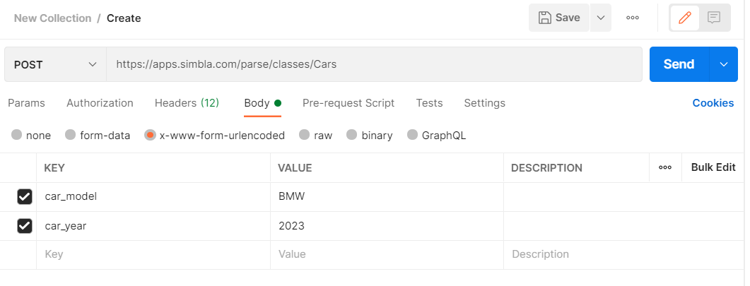
Task: Click the table column options ellipsis
Action: (664, 168)
